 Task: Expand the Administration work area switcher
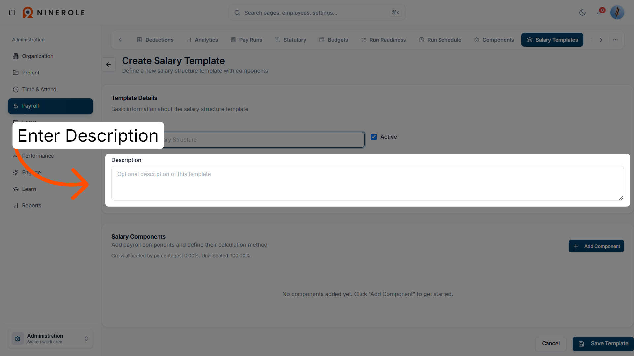point(51,339)
